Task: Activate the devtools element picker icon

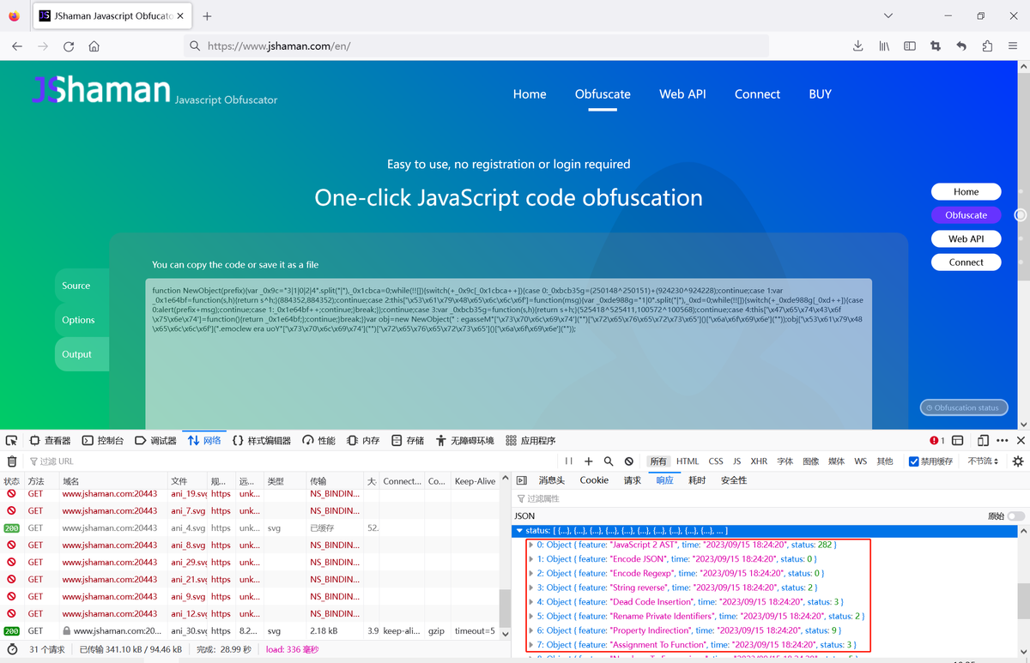Action: 11,440
